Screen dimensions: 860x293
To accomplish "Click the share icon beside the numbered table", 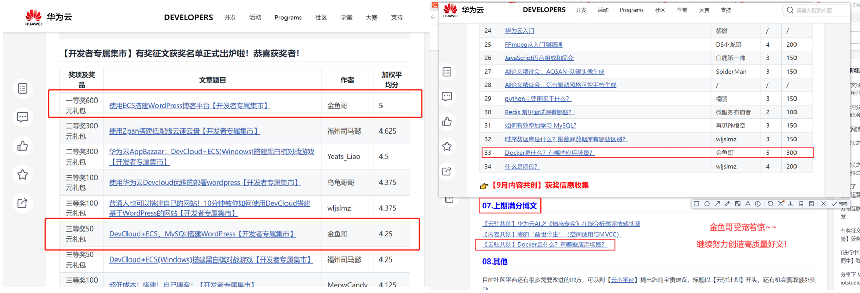I will click(x=447, y=171).
